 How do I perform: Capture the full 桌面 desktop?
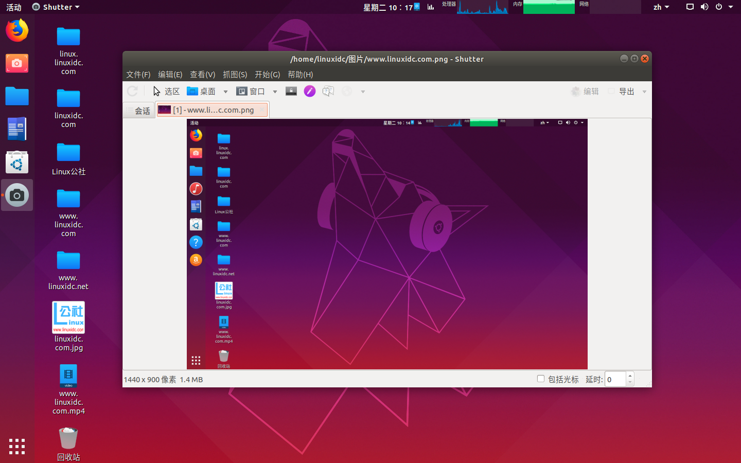pyautogui.click(x=201, y=91)
